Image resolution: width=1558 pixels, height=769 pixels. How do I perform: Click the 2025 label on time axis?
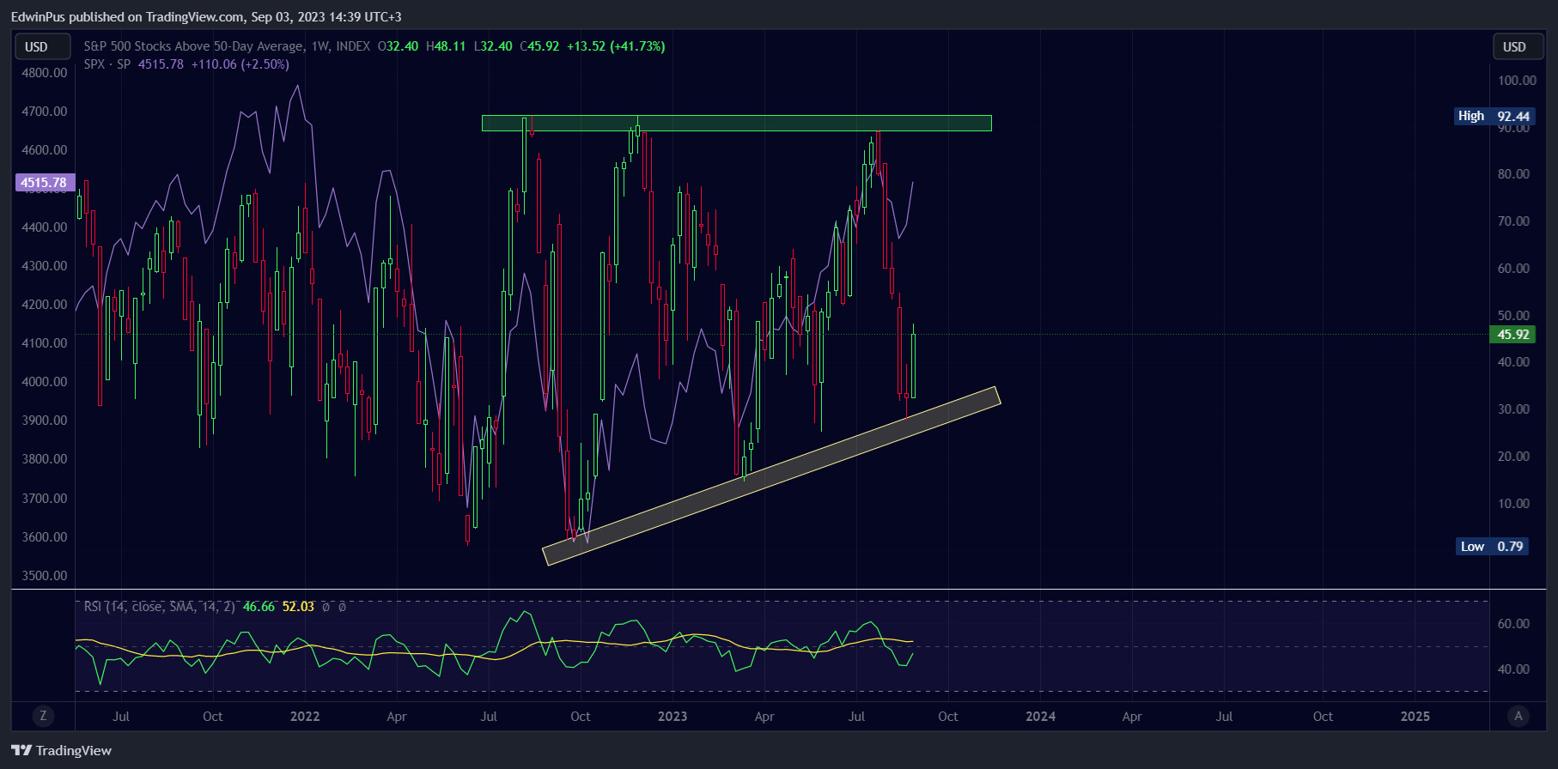click(1415, 717)
